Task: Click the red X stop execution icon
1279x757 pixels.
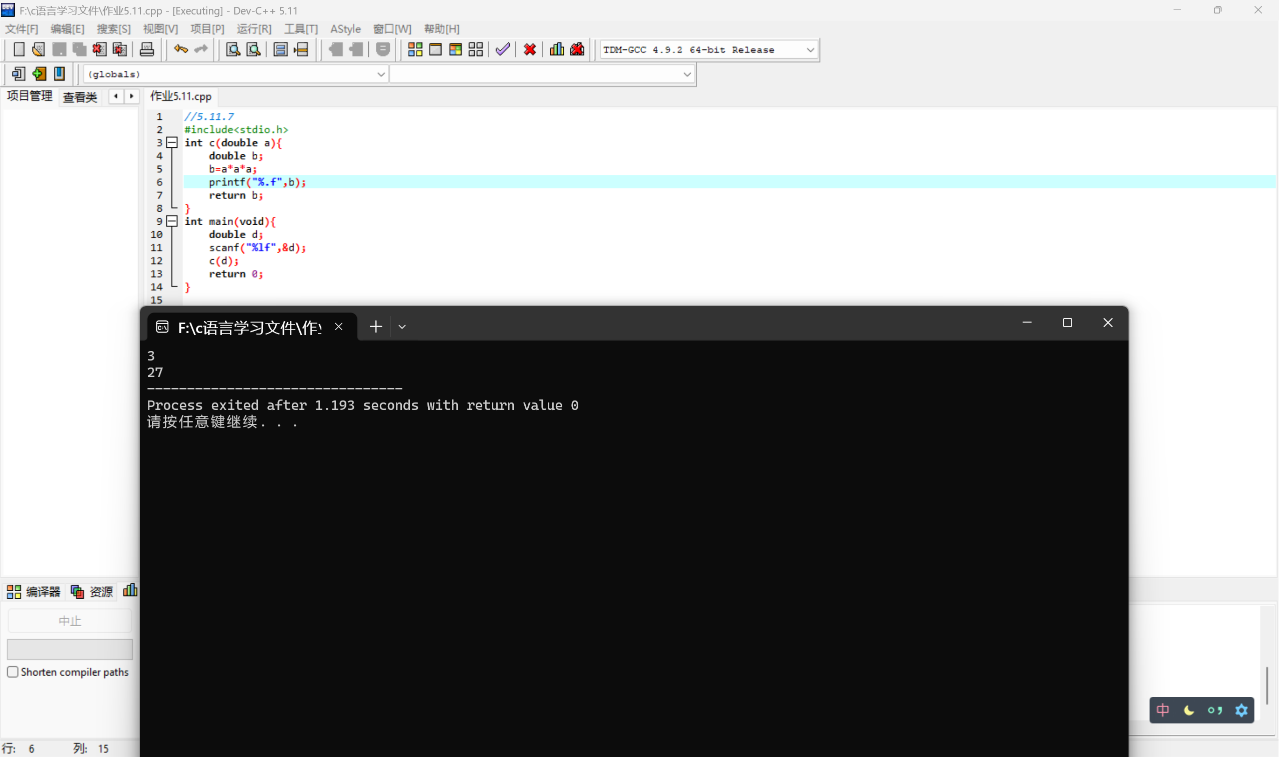Action: click(x=529, y=49)
